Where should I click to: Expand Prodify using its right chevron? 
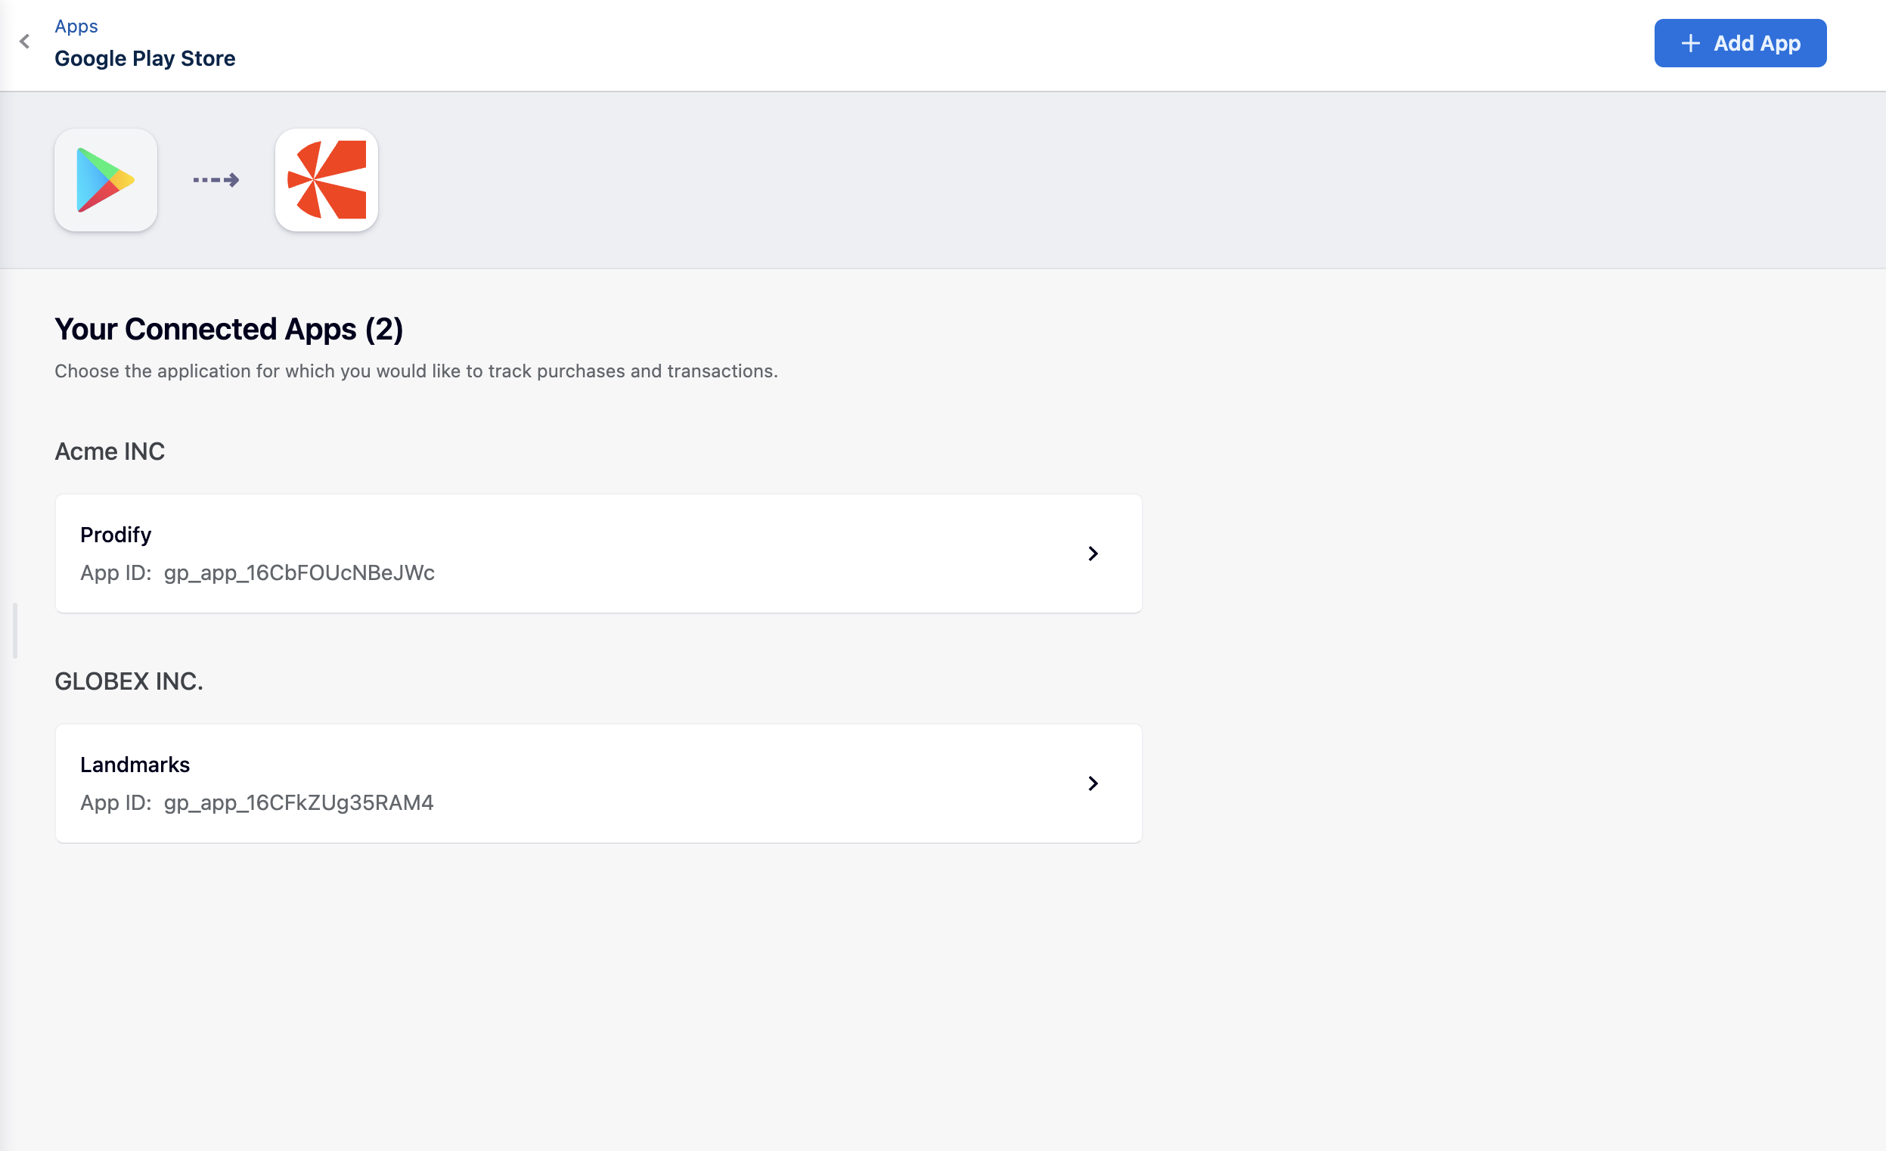pyautogui.click(x=1092, y=554)
